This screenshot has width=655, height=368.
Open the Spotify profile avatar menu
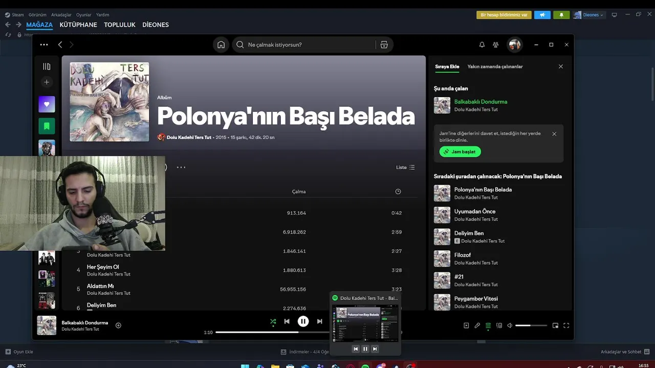pos(514,45)
